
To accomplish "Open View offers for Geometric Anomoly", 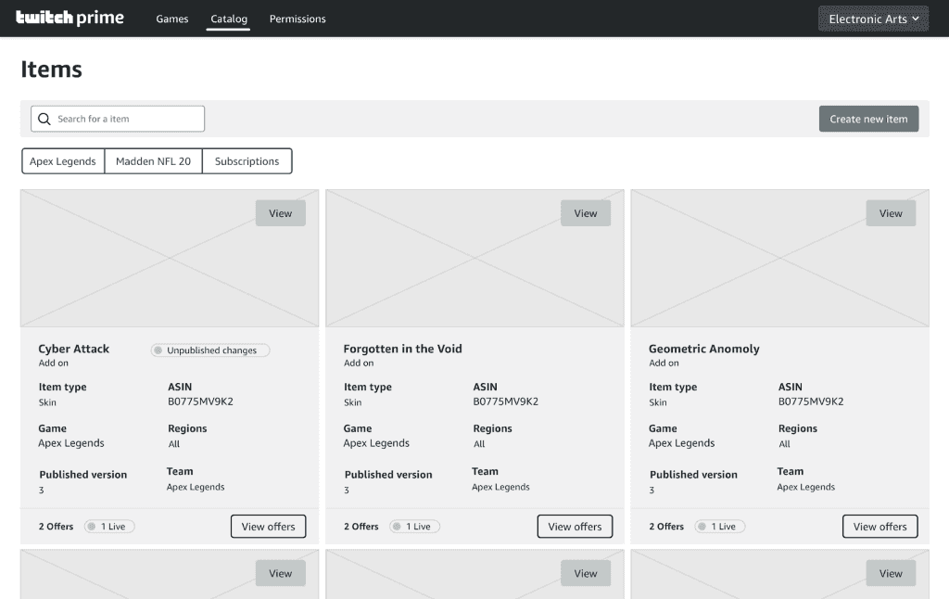I will pos(880,527).
